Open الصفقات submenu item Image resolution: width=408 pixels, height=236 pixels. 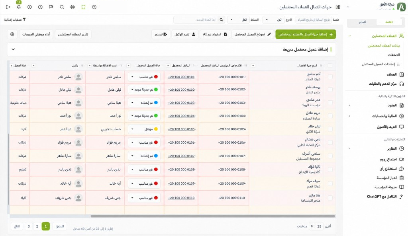click(394, 55)
